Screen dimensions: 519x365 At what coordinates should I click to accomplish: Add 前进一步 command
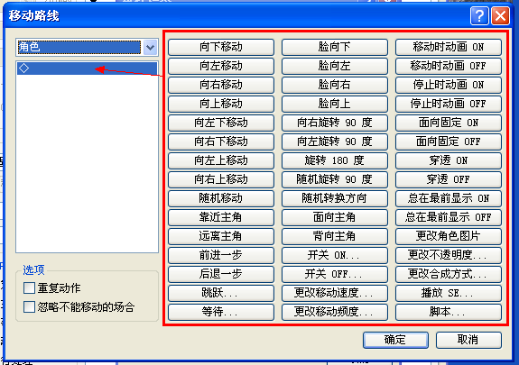click(221, 255)
